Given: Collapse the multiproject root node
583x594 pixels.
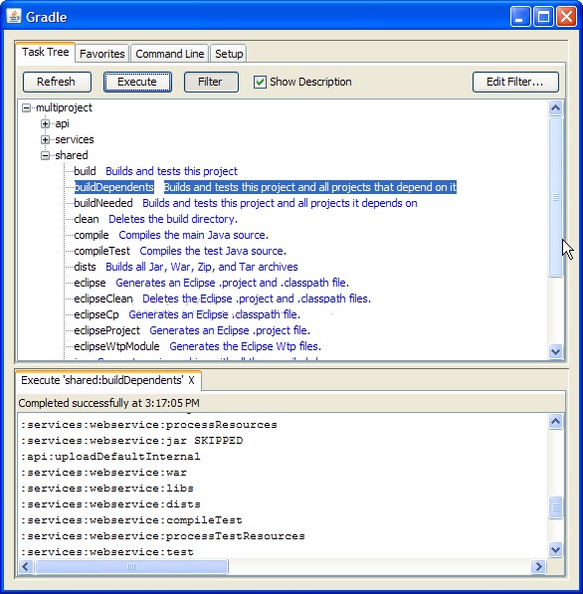Looking at the screenshot, I should point(26,108).
